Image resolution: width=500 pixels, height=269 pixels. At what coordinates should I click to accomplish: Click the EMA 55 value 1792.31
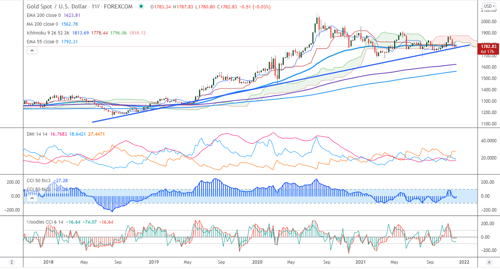click(71, 42)
